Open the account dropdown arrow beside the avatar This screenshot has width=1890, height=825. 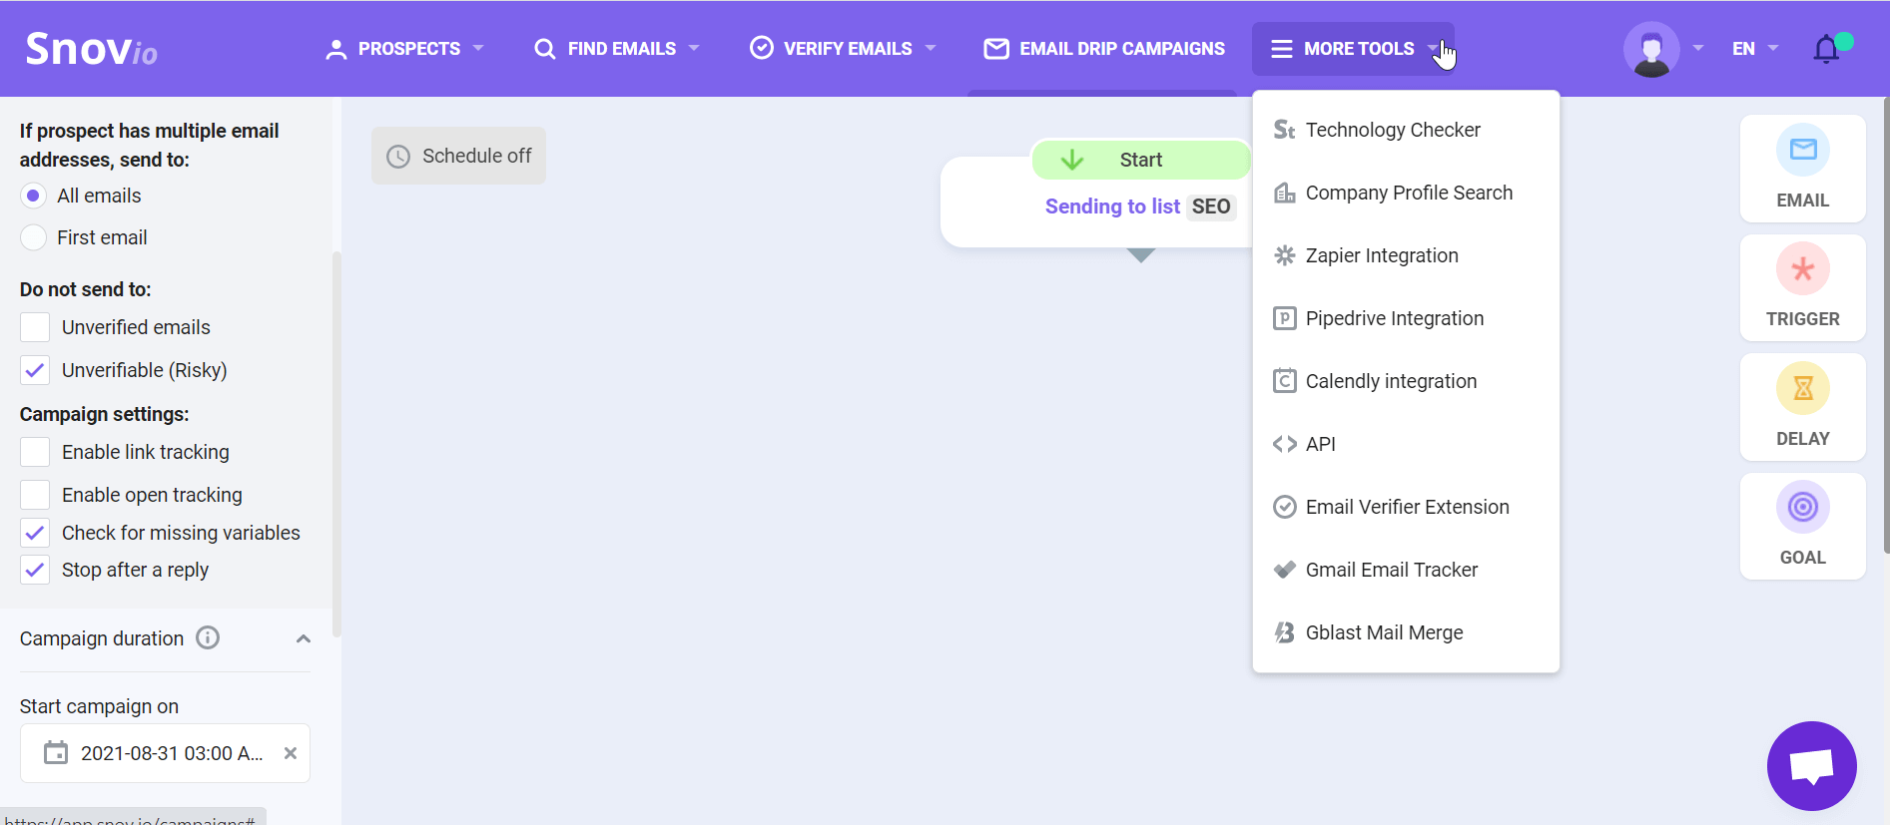[1698, 48]
